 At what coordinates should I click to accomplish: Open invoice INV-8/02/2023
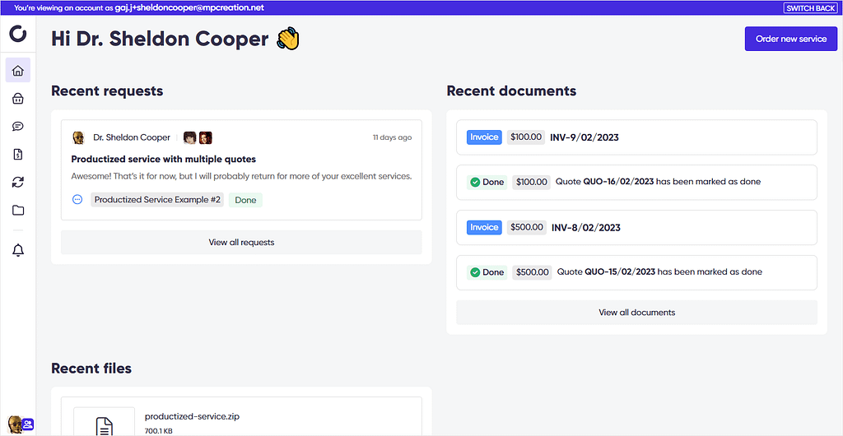point(636,227)
